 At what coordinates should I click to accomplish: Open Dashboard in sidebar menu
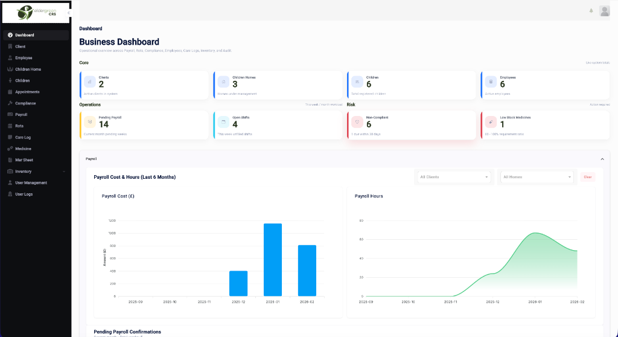[x=36, y=35]
